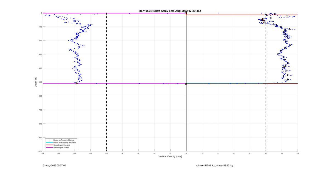
Task: Click the x-axis tick label '-8'
Action: pos(122,154)
